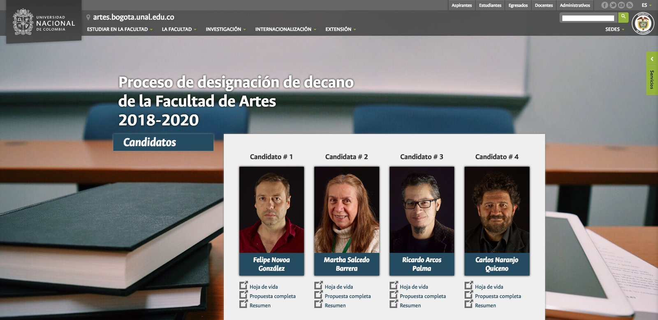Open Martha Salcedo's Resumen link

pyautogui.click(x=335, y=306)
